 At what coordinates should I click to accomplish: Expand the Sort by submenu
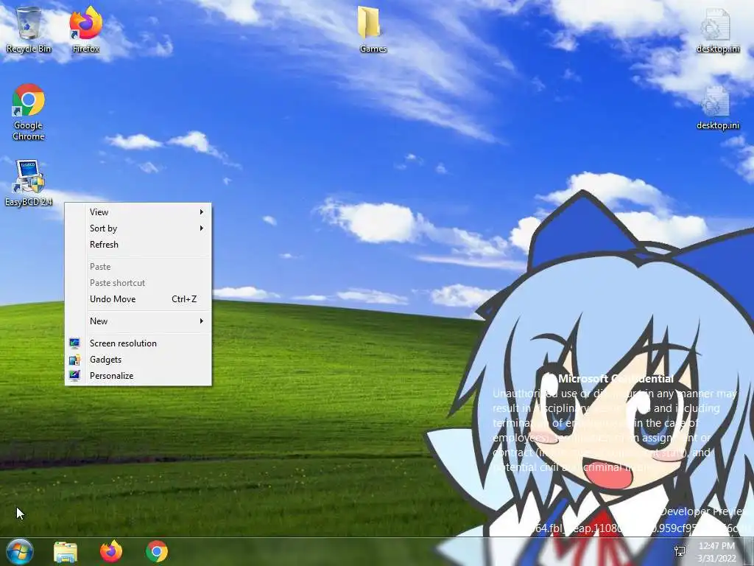pos(138,228)
